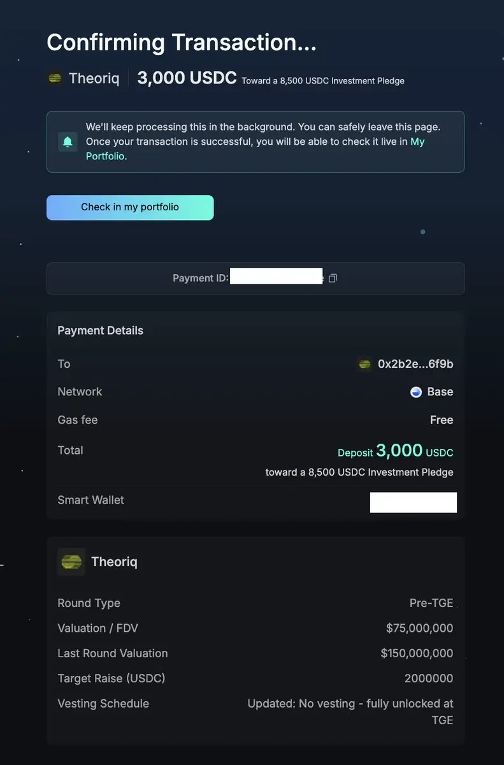Click the Check in my portfolio button

click(x=130, y=207)
